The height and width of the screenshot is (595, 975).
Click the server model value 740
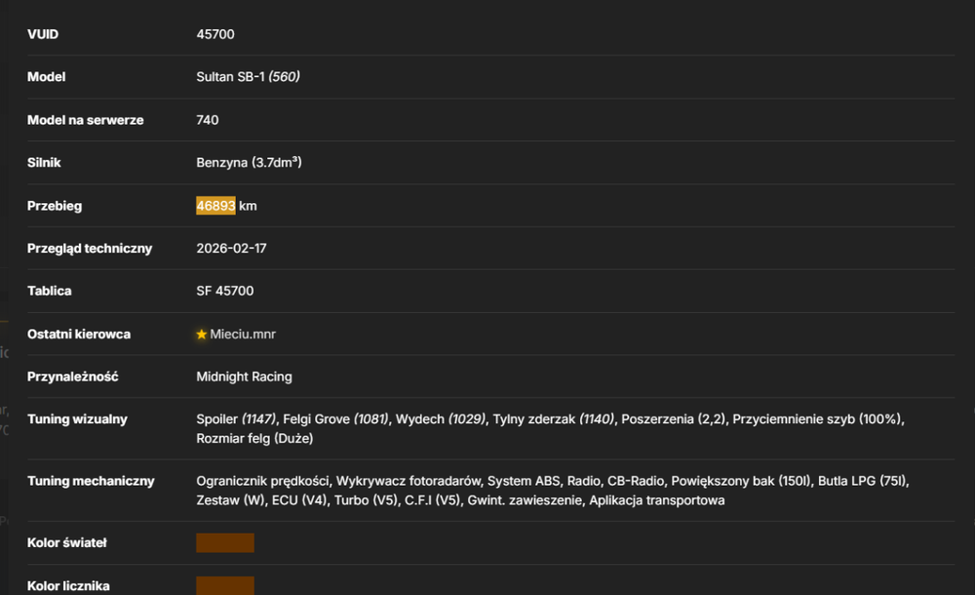(x=207, y=120)
